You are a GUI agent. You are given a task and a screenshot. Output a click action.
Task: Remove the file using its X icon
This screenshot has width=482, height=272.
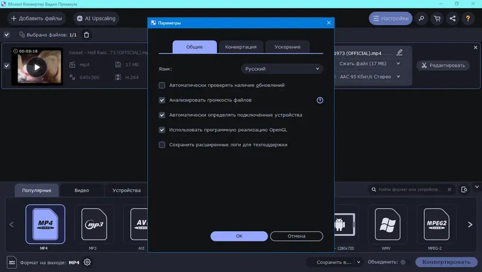pos(475,48)
